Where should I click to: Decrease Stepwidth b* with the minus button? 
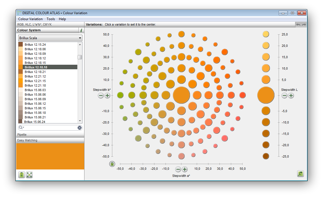tap(101, 96)
